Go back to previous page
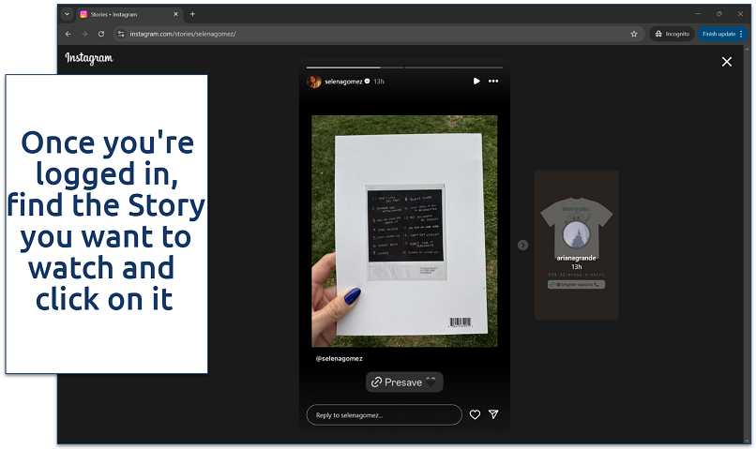 [x=68, y=34]
